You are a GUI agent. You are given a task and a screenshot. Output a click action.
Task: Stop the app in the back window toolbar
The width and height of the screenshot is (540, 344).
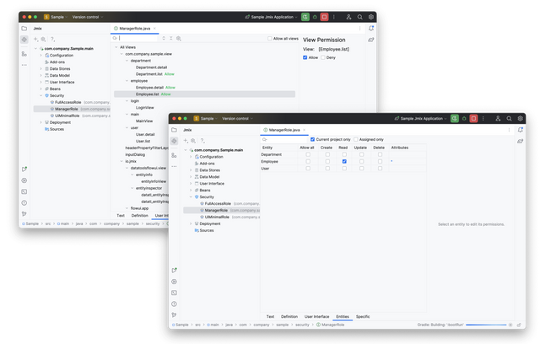(x=324, y=17)
